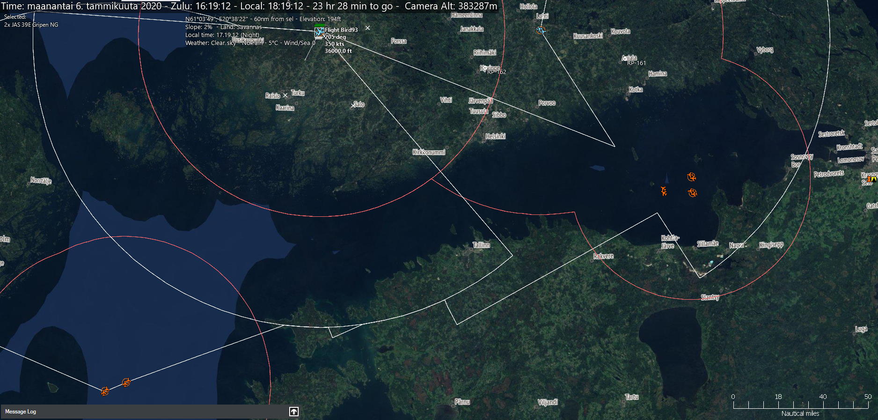The image size is (878, 420).
Task: Click the nautical miles scale bar
Action: click(800, 405)
